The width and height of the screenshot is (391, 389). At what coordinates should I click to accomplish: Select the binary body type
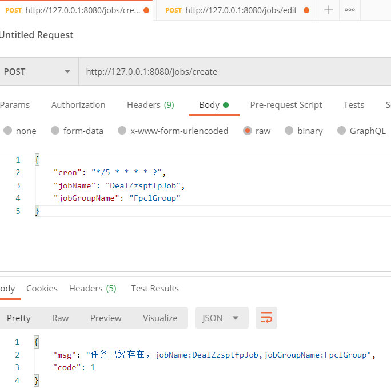[304, 131]
